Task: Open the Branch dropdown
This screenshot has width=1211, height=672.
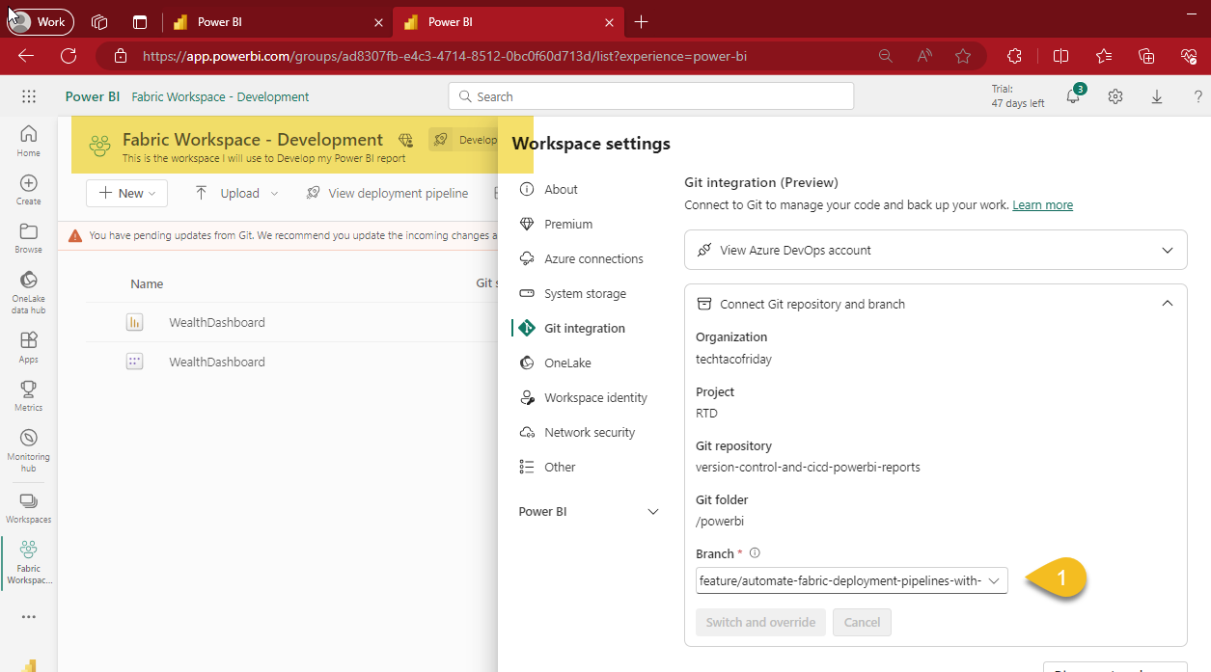Action: pos(993,580)
